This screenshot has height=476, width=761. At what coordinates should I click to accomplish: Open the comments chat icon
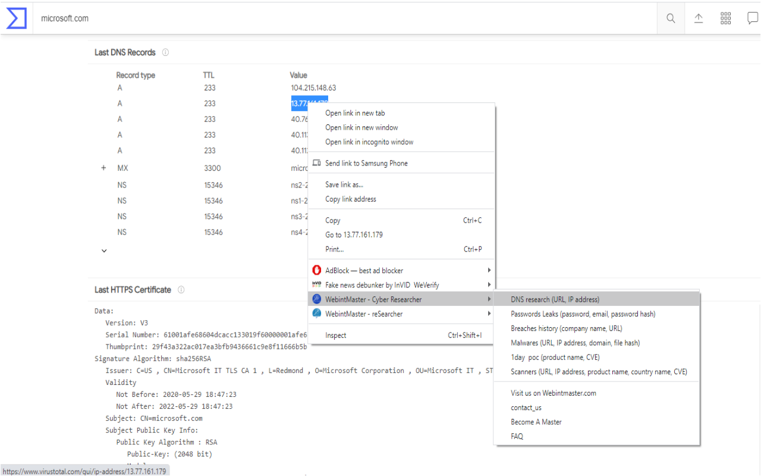[x=753, y=18]
